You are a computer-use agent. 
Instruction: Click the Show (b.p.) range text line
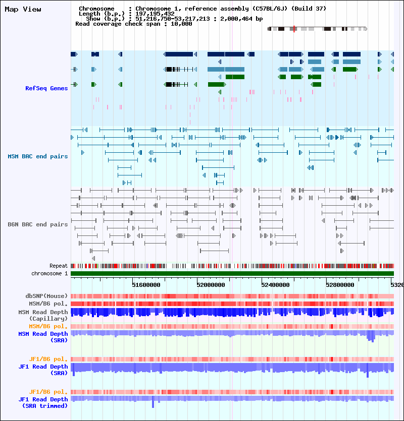coord(174,19)
